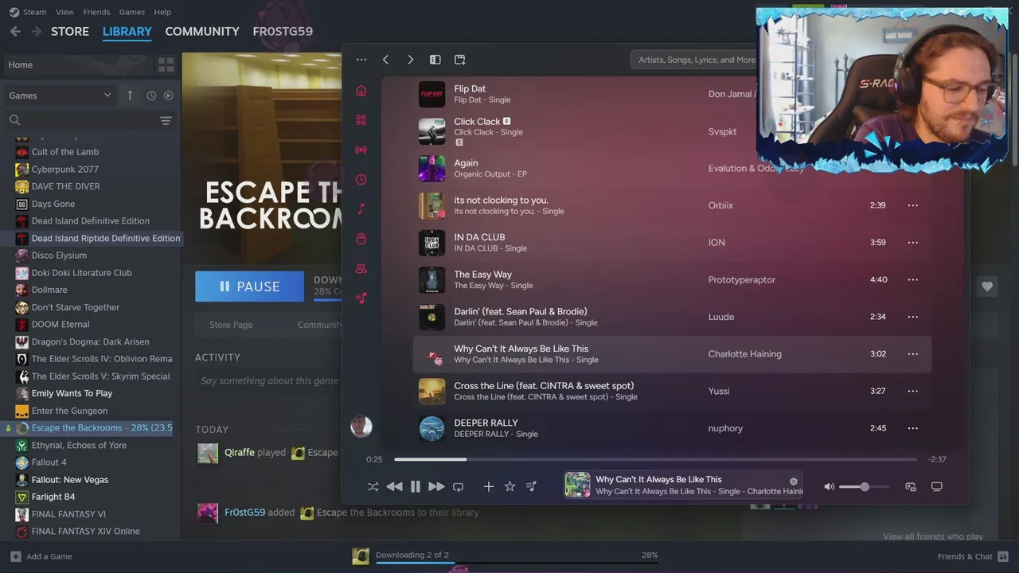
Task: Open more options for Darlin' song row
Action: pos(912,317)
